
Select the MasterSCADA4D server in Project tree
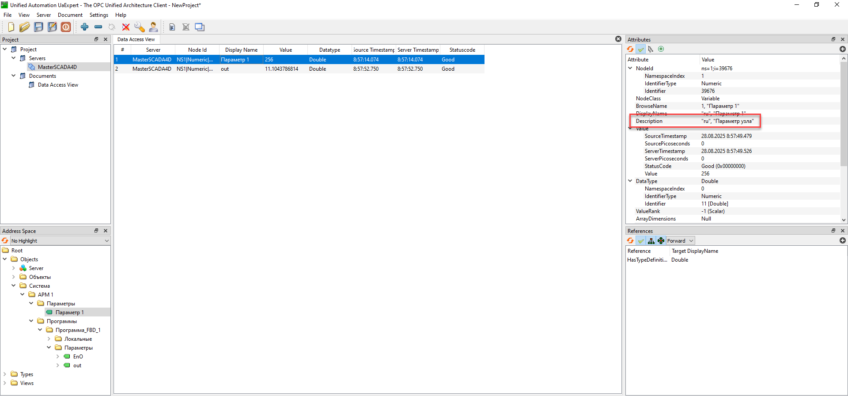coord(57,67)
